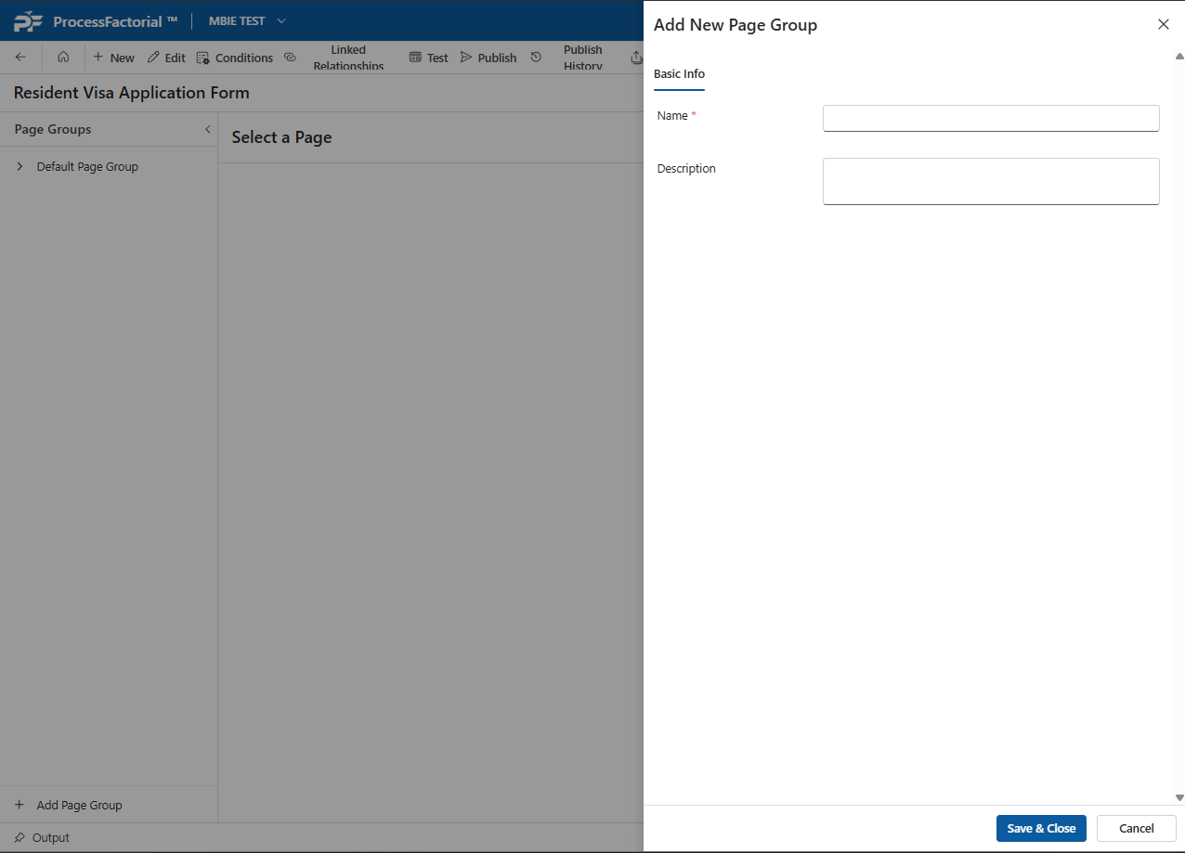Click the pin icon beside Output
The width and height of the screenshot is (1185, 853).
pyautogui.click(x=20, y=837)
